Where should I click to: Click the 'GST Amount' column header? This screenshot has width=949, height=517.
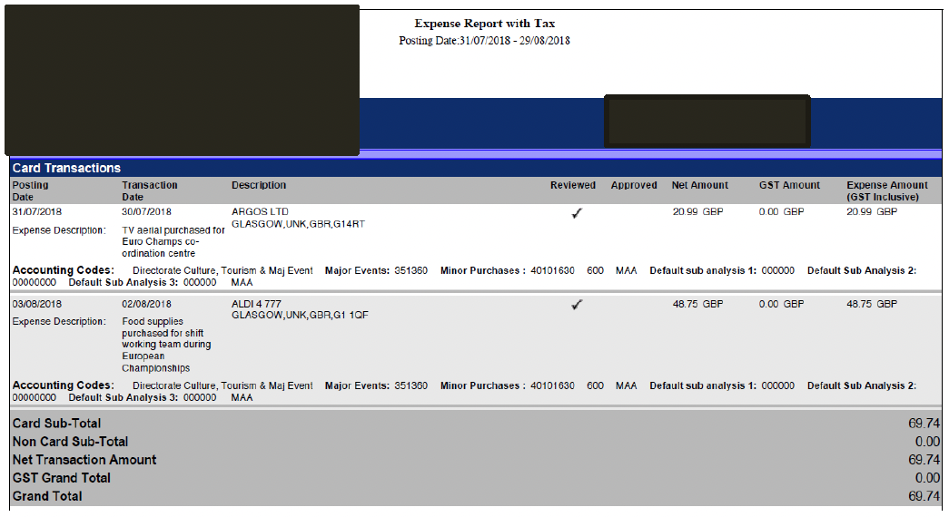(789, 185)
